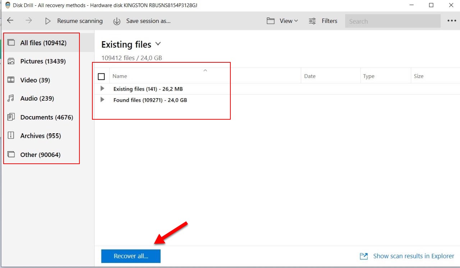Screen dimensions: 460x268
Task: Click the Save session download icon
Action: point(117,21)
